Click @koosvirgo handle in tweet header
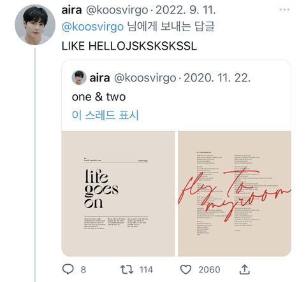Image resolution: width=306 pixels, height=282 pixels. pos(117,10)
